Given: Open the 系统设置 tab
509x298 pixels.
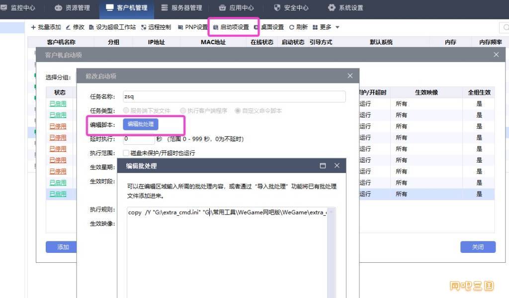Looking at the screenshot, I should (345, 8).
